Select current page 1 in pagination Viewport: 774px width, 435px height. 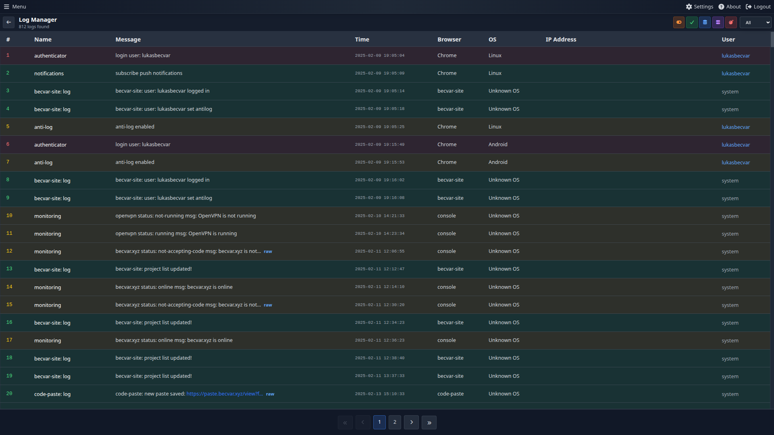pos(379,422)
